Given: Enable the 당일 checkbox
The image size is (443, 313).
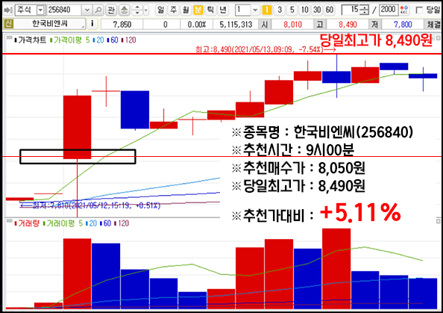Looking at the screenshot, I should tap(419, 10).
